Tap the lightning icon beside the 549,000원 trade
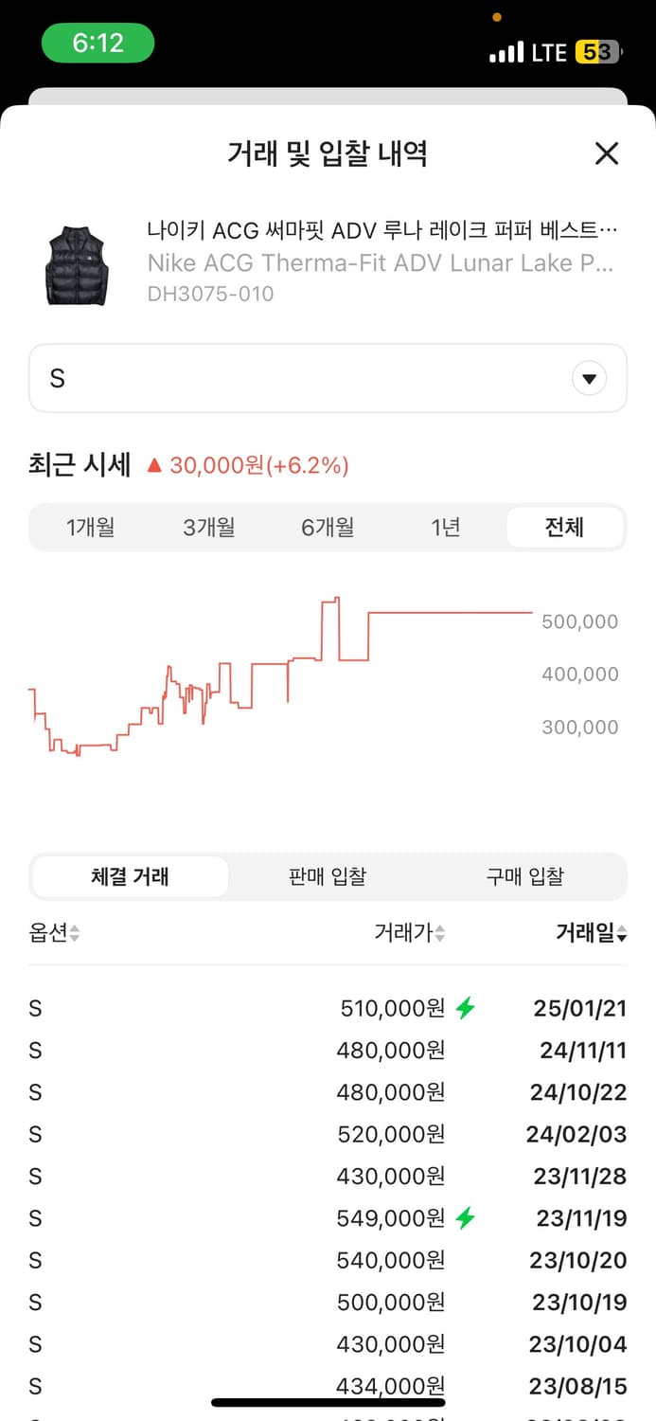This screenshot has height=1421, width=656. point(465,1218)
